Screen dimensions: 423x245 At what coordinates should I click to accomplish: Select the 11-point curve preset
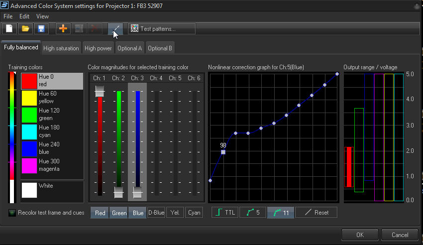(280, 213)
